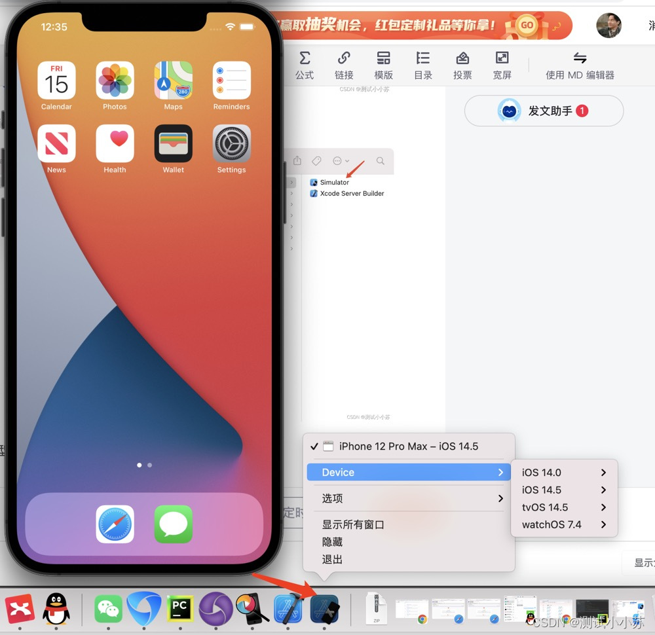
Task: Click the tag icon in the embedded Finder toolbar
Action: coord(316,161)
